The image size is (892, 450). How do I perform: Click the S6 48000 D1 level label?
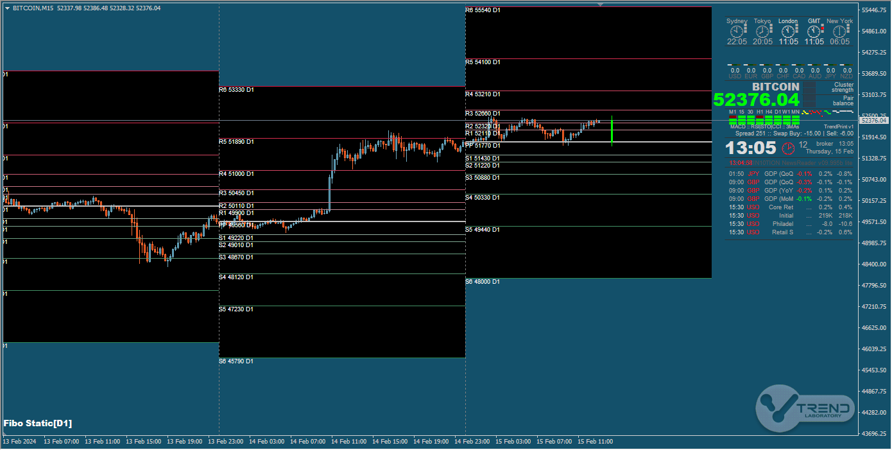(x=483, y=282)
